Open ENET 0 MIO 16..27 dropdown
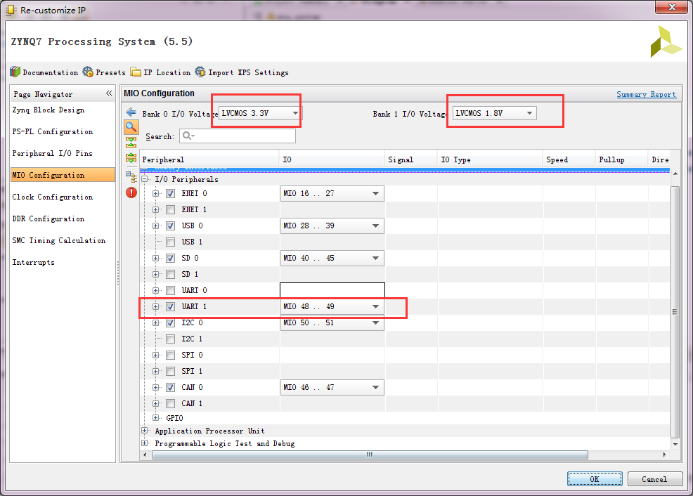Image resolution: width=693 pixels, height=496 pixels. (332, 193)
